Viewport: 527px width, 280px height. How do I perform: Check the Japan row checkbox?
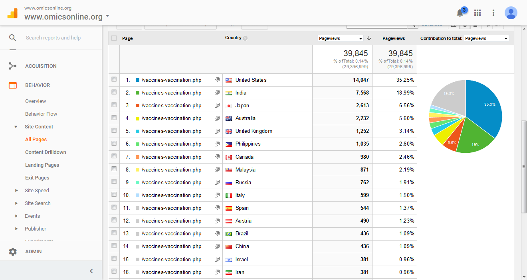114,105
